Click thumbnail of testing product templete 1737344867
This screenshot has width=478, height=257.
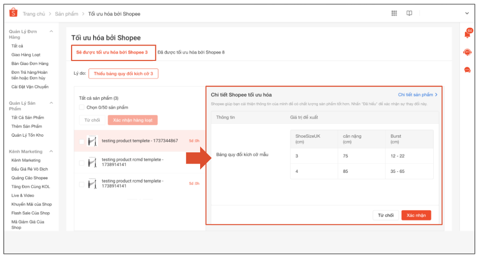coord(92,141)
